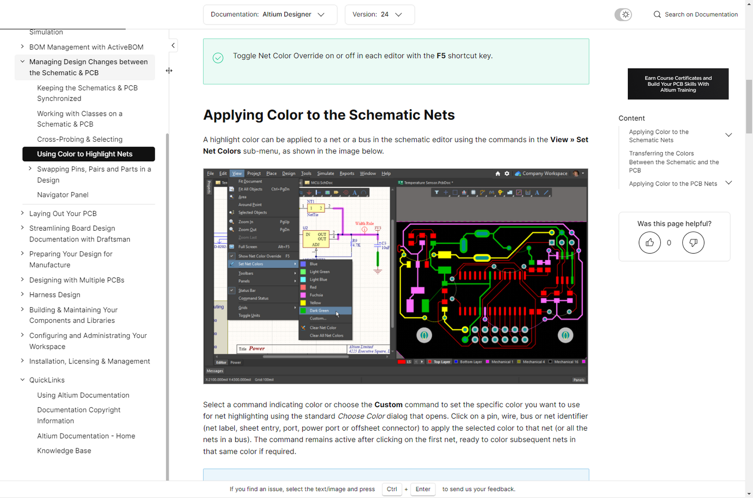Click Managing Design Changes between Schematic & PCB
The height and width of the screenshot is (498, 753).
[88, 67]
